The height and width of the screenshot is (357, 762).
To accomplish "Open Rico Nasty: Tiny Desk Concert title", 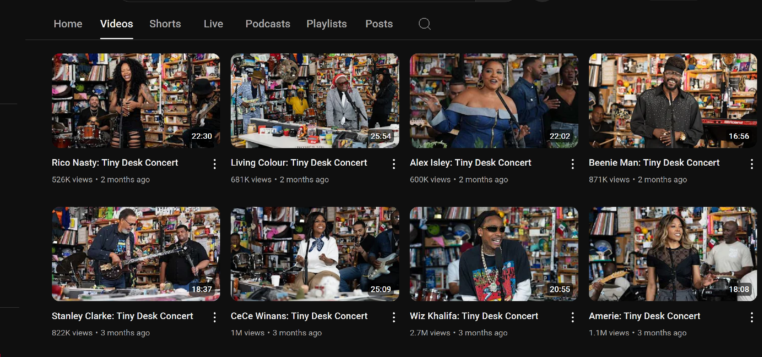I will (x=115, y=163).
